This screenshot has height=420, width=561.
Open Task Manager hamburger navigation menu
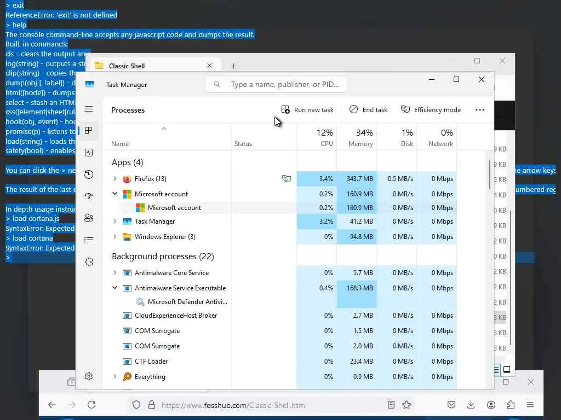point(89,109)
